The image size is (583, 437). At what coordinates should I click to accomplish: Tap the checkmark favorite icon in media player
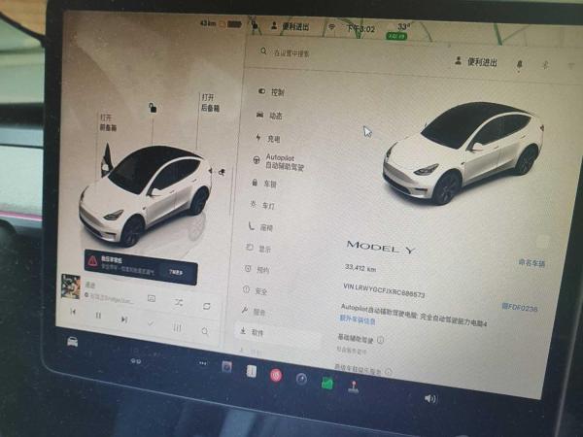click(151, 323)
